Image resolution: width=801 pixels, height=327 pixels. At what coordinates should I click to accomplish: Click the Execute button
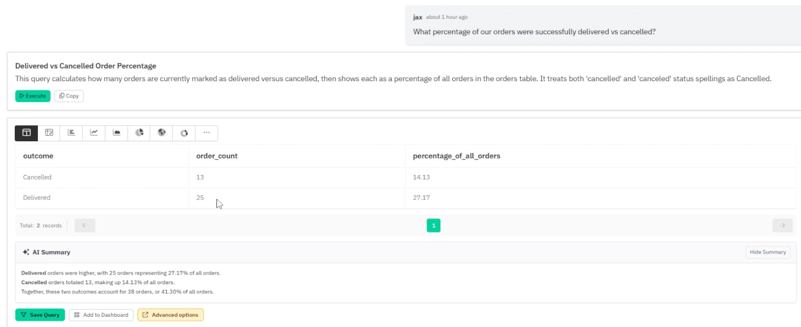click(x=33, y=96)
